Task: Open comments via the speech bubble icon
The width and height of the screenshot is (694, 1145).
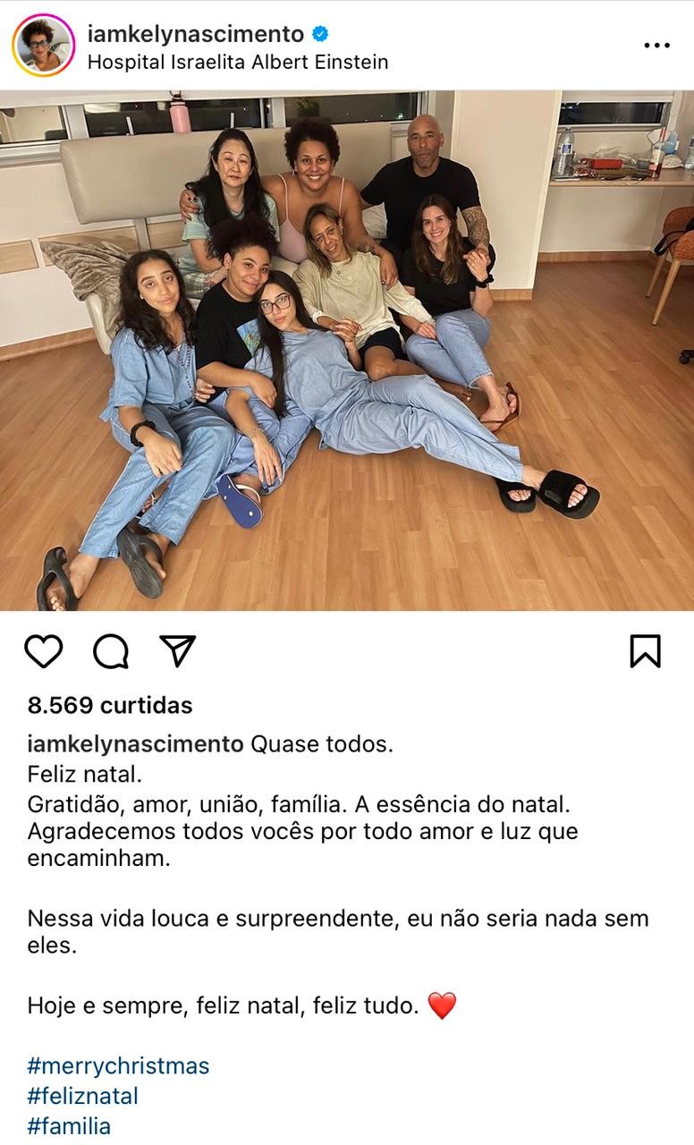Action: pyautogui.click(x=111, y=651)
